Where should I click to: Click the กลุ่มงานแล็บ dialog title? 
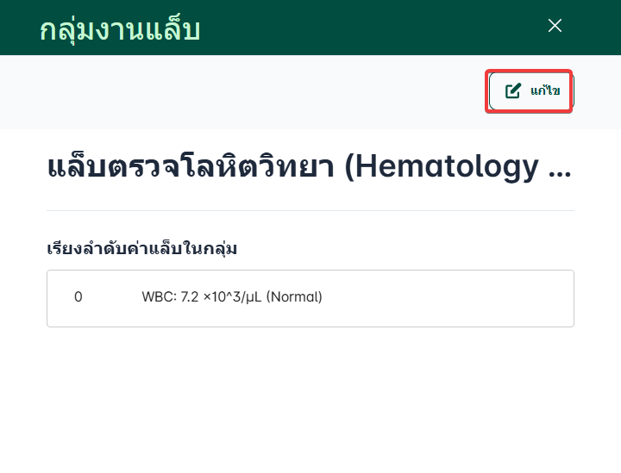120,28
